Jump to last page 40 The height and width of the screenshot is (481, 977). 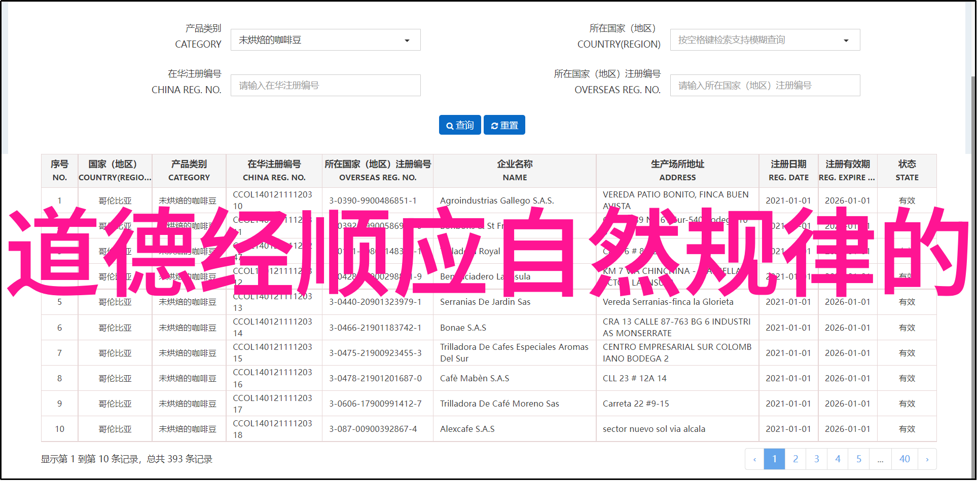(904, 459)
